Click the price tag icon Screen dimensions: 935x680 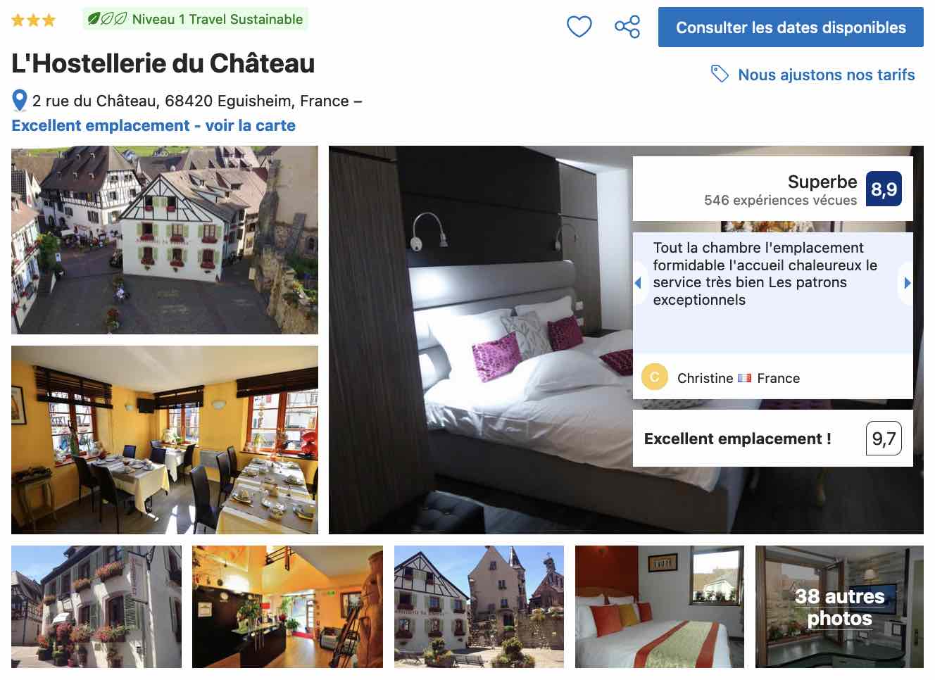(720, 74)
